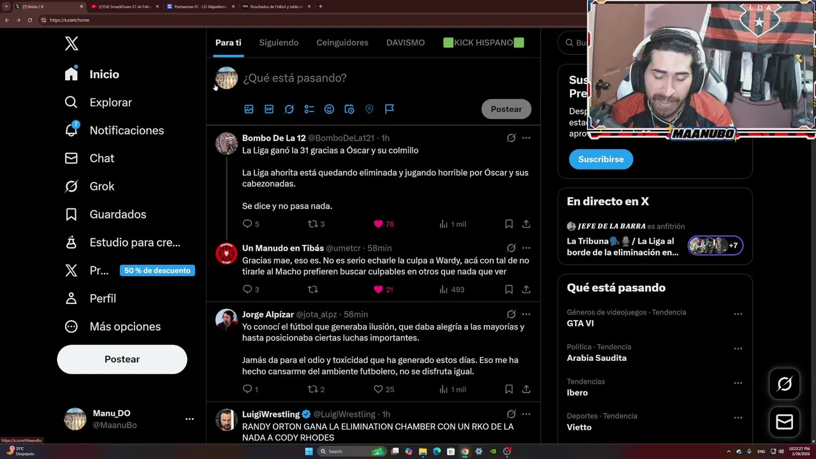816x459 pixels.
Task: Open Estudio para creadores
Action: (123, 242)
